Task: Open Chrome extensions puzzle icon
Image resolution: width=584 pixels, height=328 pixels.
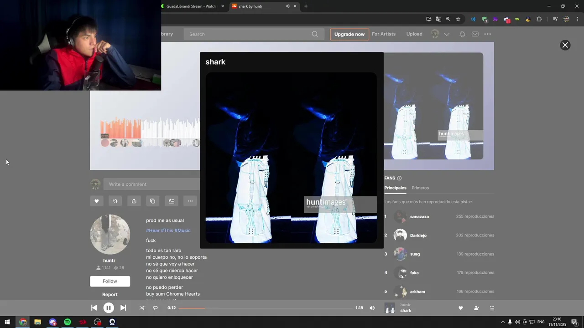Action: point(539,19)
